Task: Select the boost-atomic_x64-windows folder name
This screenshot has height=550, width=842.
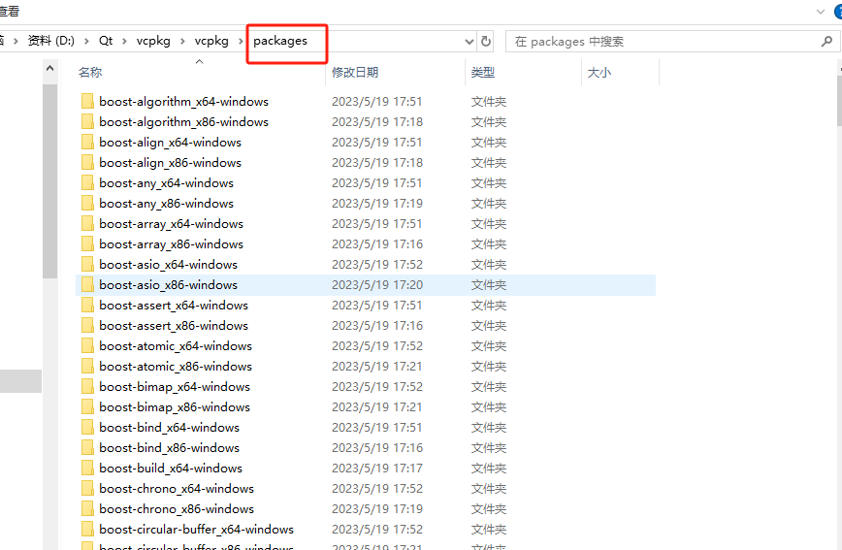Action: [x=176, y=346]
